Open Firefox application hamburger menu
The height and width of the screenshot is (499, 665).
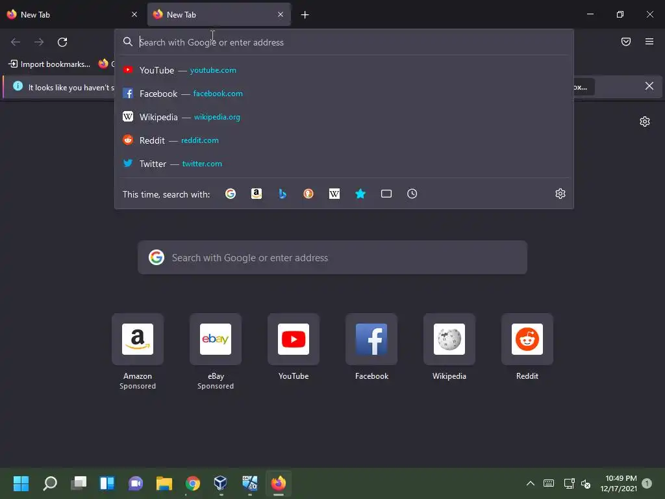coord(649,42)
